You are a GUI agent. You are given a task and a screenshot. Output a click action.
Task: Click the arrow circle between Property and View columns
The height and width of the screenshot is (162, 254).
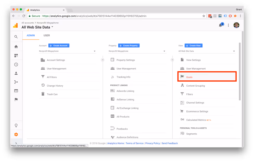pyautogui.click(x=172, y=60)
